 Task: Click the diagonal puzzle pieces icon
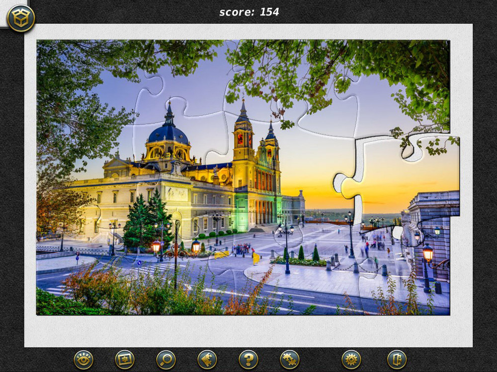(290, 359)
